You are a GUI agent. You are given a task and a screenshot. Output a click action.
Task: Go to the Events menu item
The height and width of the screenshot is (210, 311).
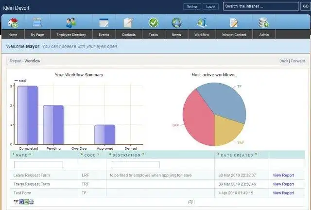pos(104,35)
